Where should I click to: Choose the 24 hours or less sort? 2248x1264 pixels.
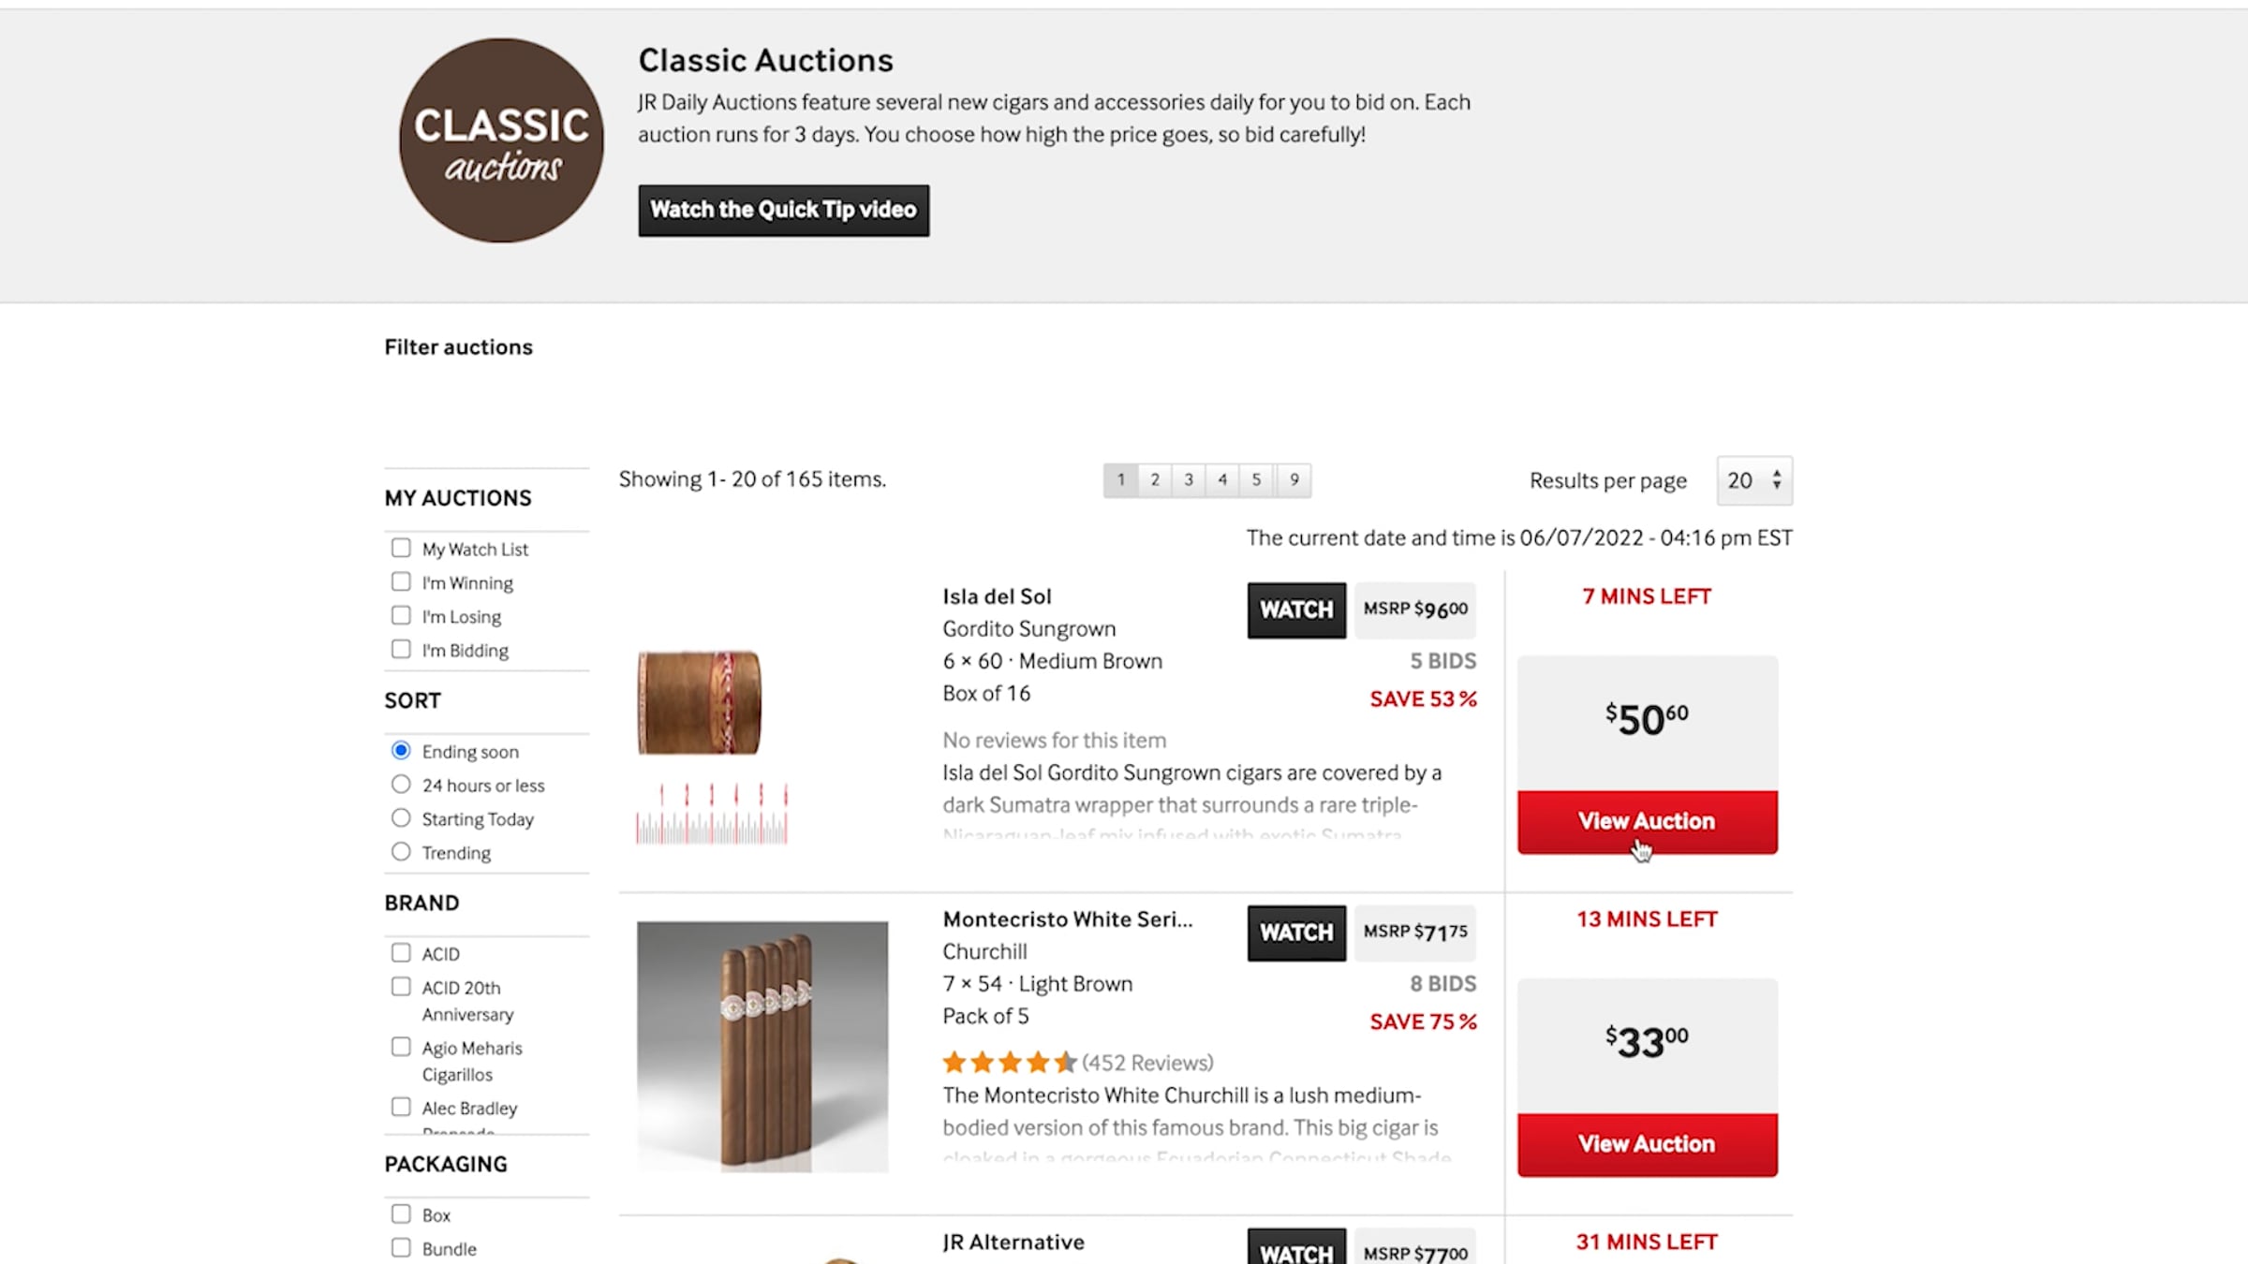coord(401,785)
